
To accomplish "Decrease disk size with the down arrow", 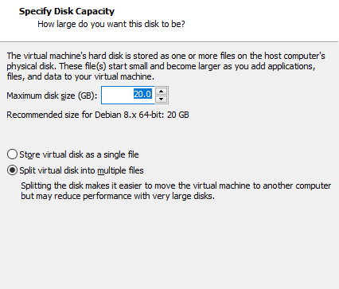I will pyautogui.click(x=161, y=99).
